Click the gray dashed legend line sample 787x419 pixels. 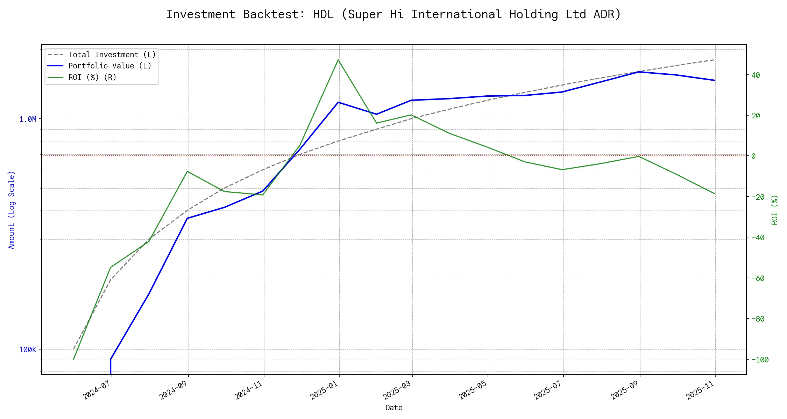[56, 55]
